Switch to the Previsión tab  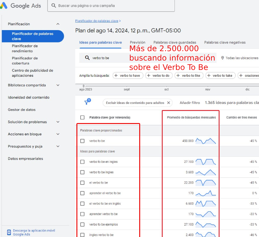[137, 42]
